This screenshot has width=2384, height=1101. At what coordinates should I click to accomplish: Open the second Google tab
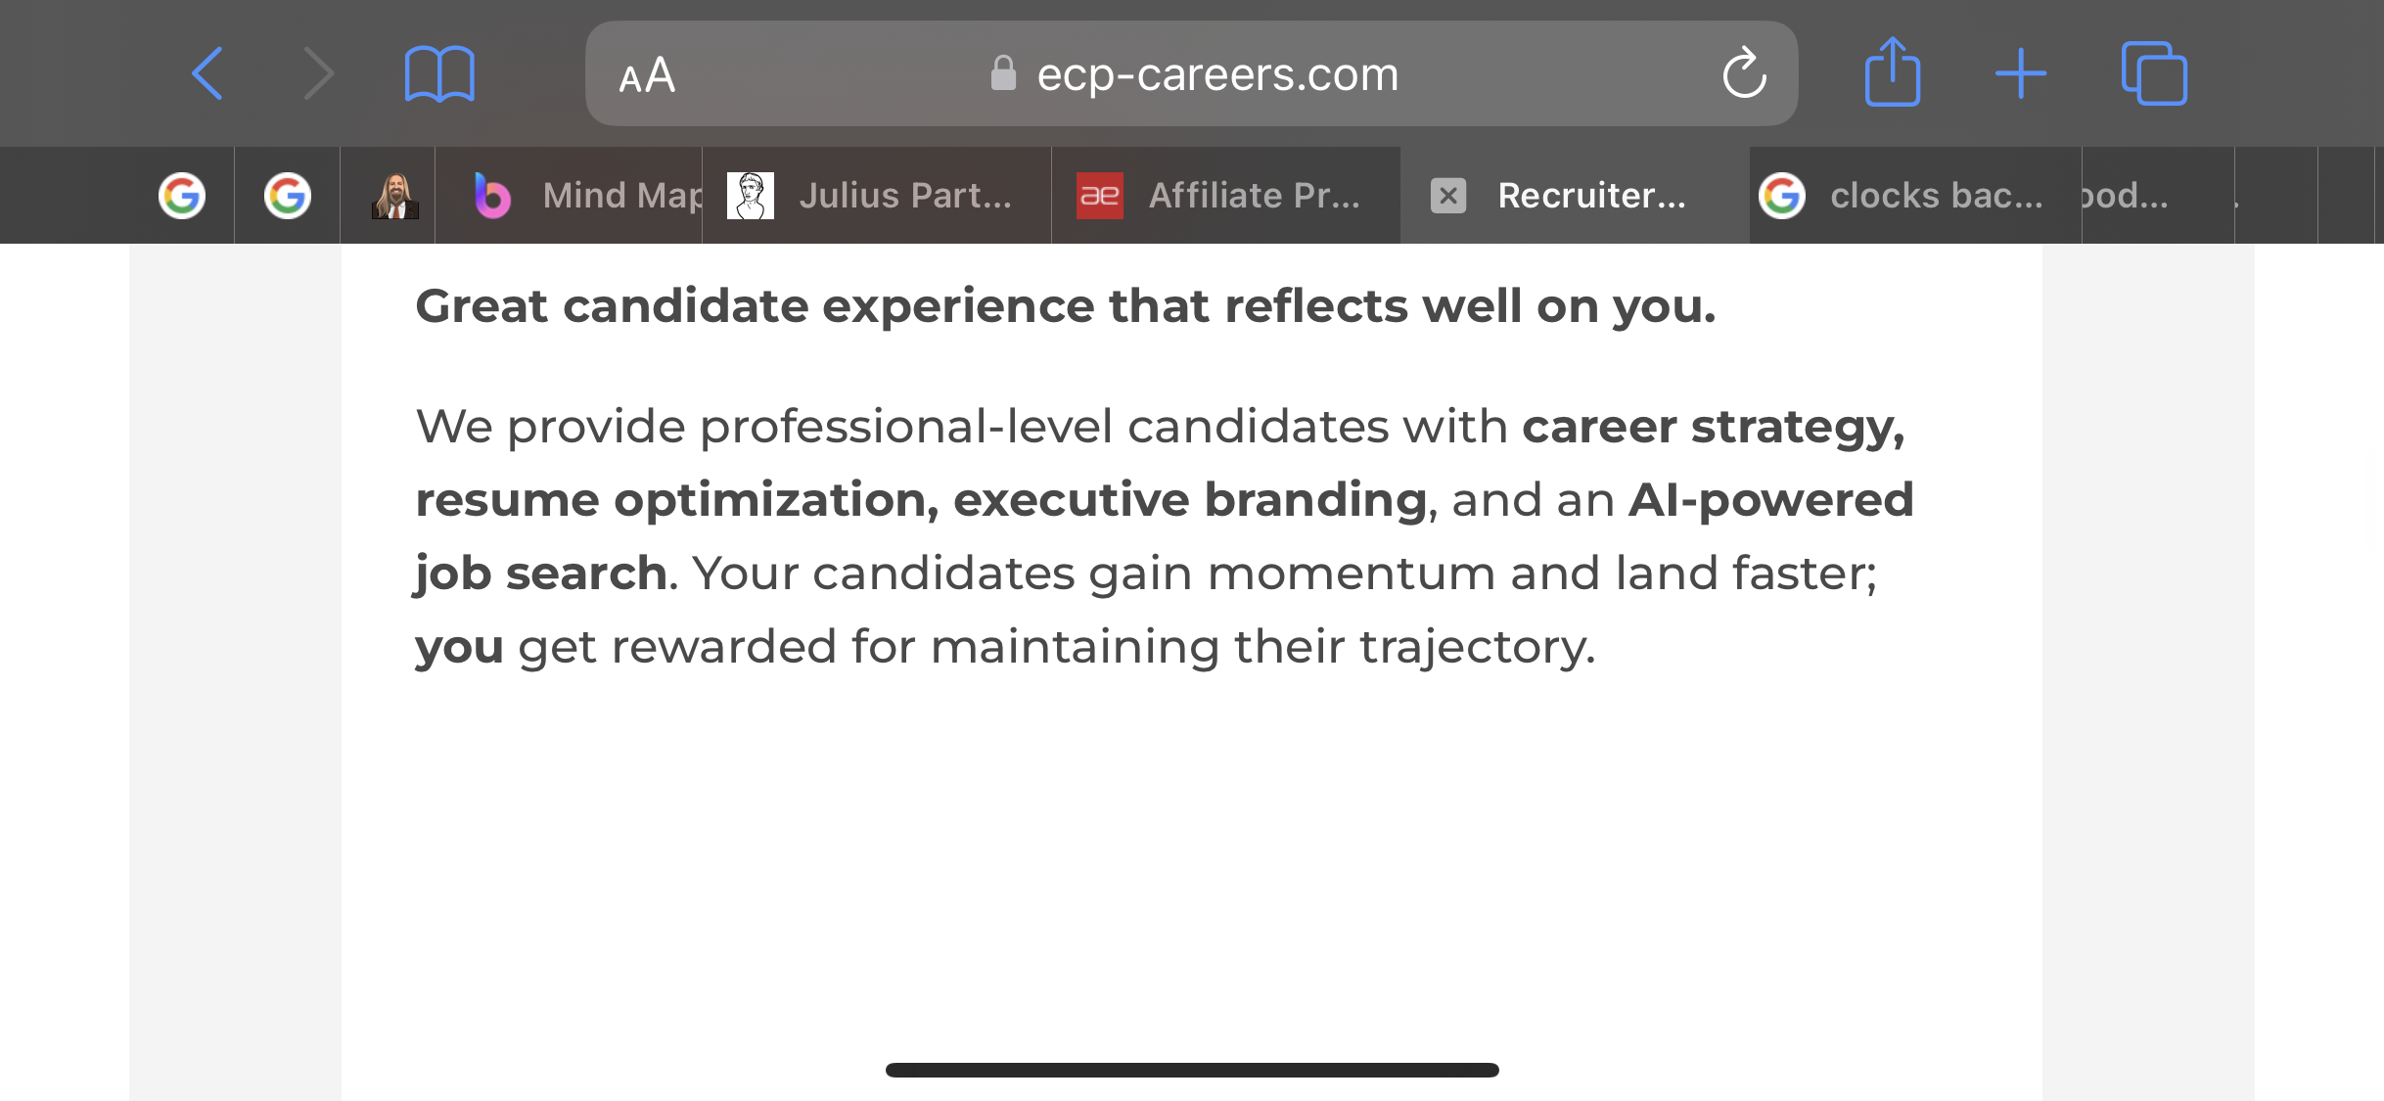[x=288, y=196]
